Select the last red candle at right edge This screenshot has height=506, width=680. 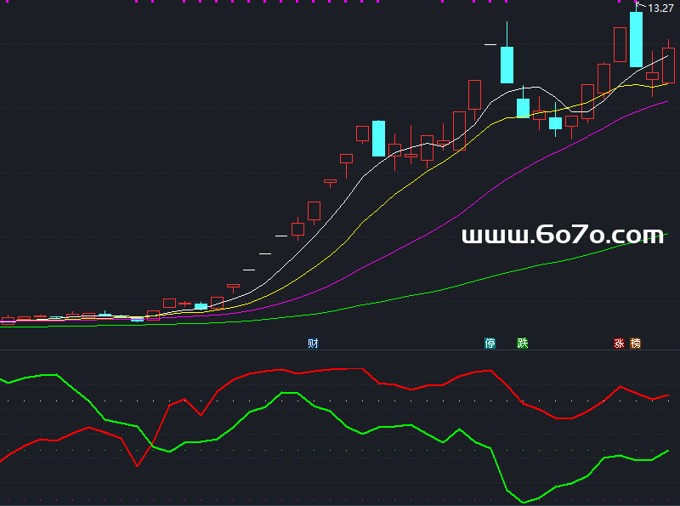tap(668, 65)
